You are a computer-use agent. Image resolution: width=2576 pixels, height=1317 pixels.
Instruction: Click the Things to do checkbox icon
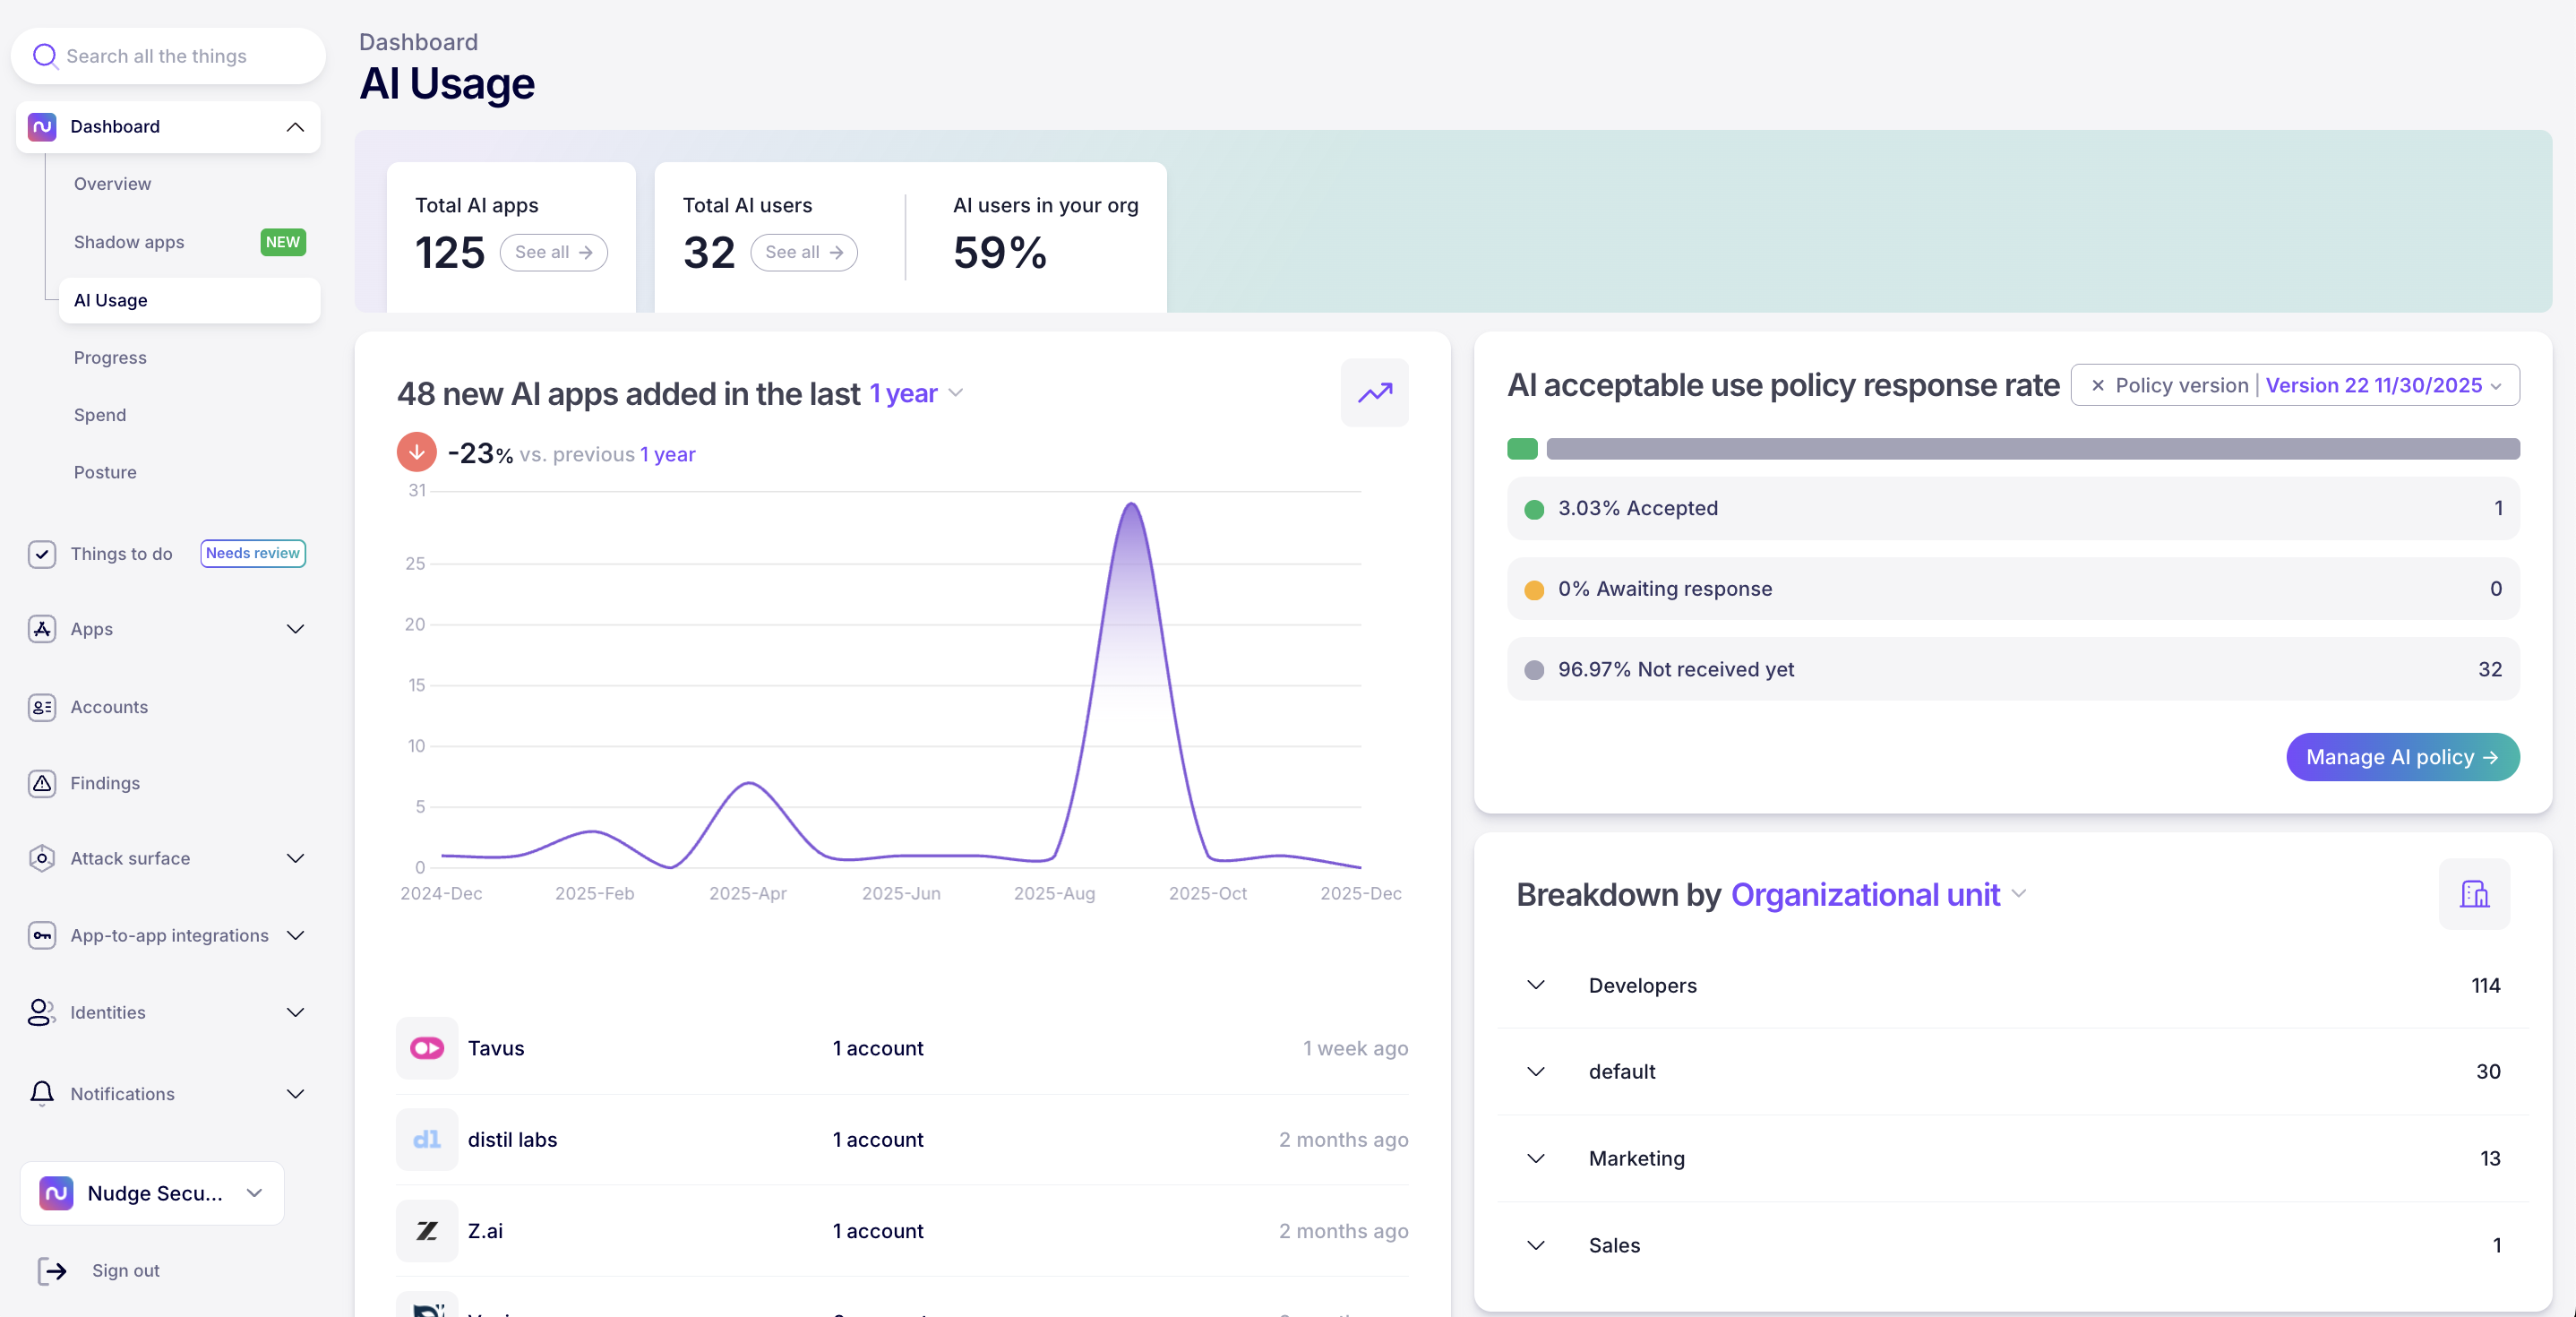(x=42, y=554)
